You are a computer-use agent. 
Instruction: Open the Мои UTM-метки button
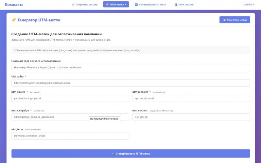coord(234,20)
